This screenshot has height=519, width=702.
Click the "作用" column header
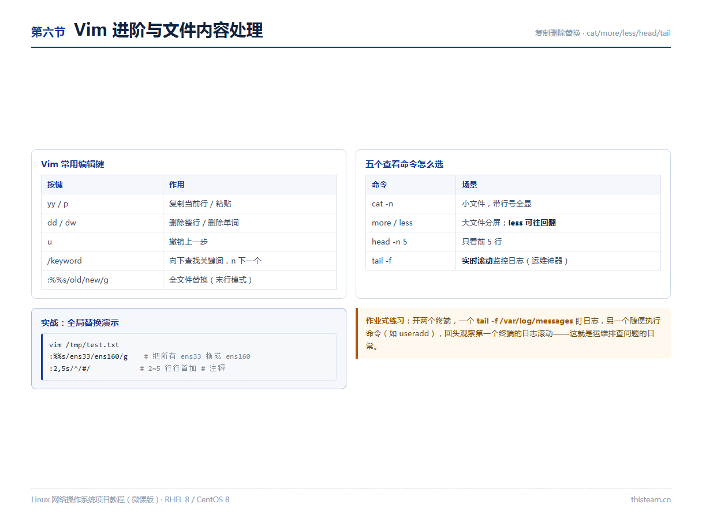point(249,185)
